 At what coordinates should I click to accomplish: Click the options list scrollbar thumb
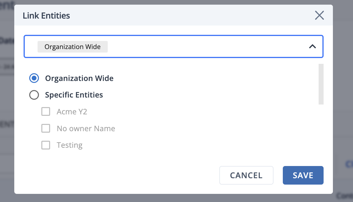(321, 84)
